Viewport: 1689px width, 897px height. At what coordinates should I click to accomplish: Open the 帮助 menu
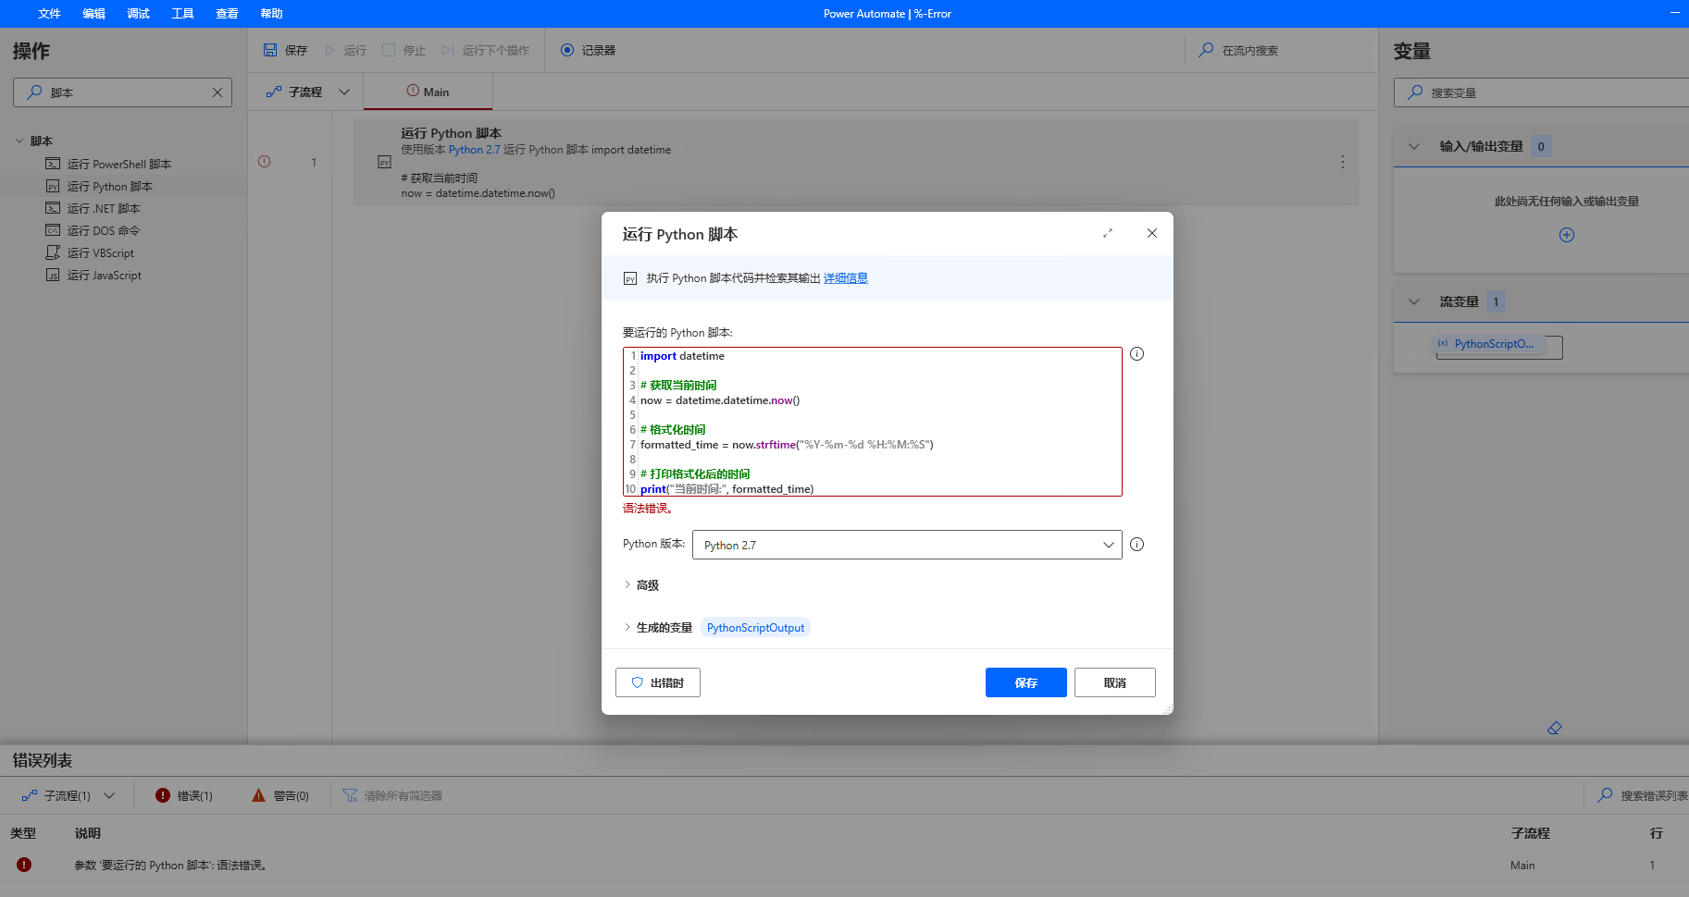(x=271, y=14)
